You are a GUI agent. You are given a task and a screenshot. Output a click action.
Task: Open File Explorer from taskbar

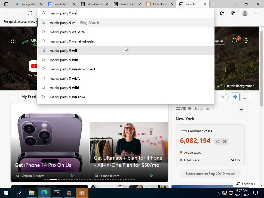31,193
